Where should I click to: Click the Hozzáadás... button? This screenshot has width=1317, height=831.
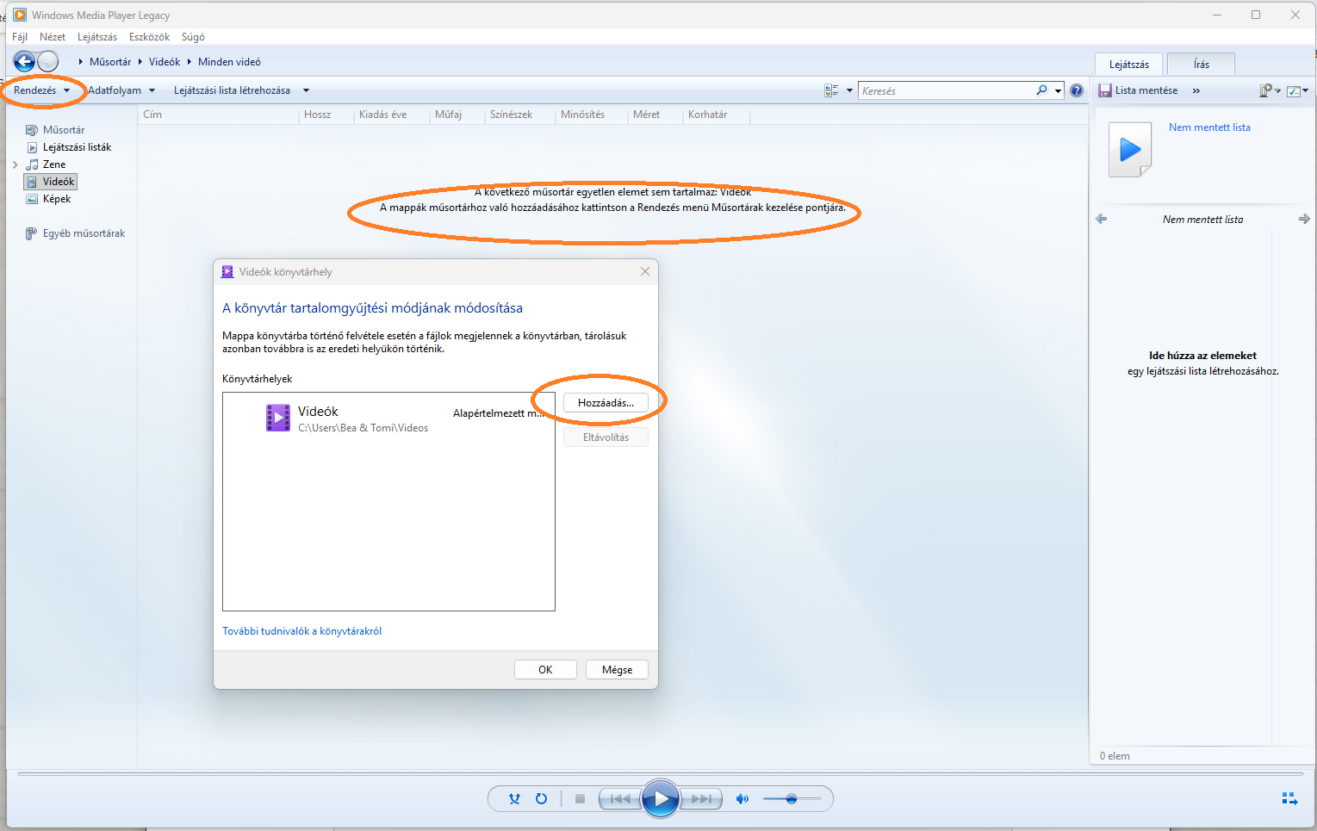click(x=606, y=403)
